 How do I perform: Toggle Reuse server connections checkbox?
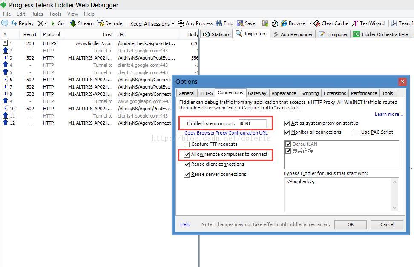pyautogui.click(x=187, y=175)
